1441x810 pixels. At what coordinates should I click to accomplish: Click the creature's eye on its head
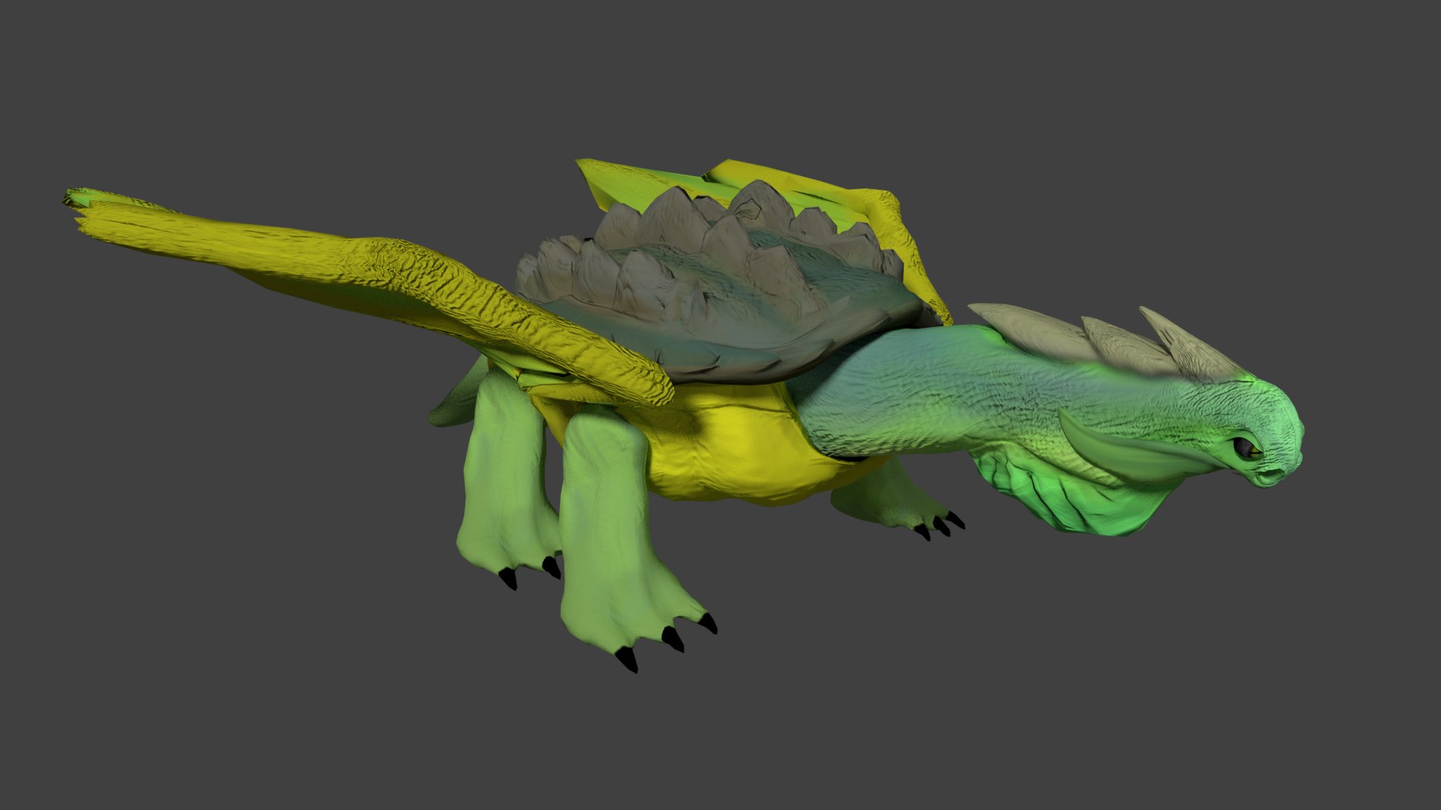(1247, 449)
